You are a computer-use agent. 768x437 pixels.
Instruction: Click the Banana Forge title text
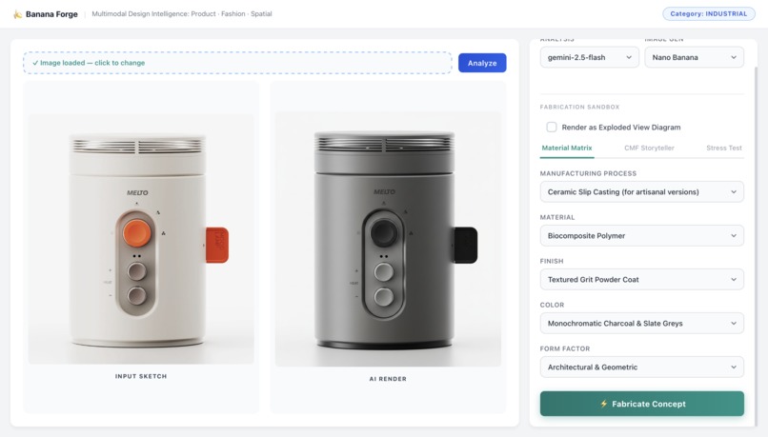[x=51, y=14]
